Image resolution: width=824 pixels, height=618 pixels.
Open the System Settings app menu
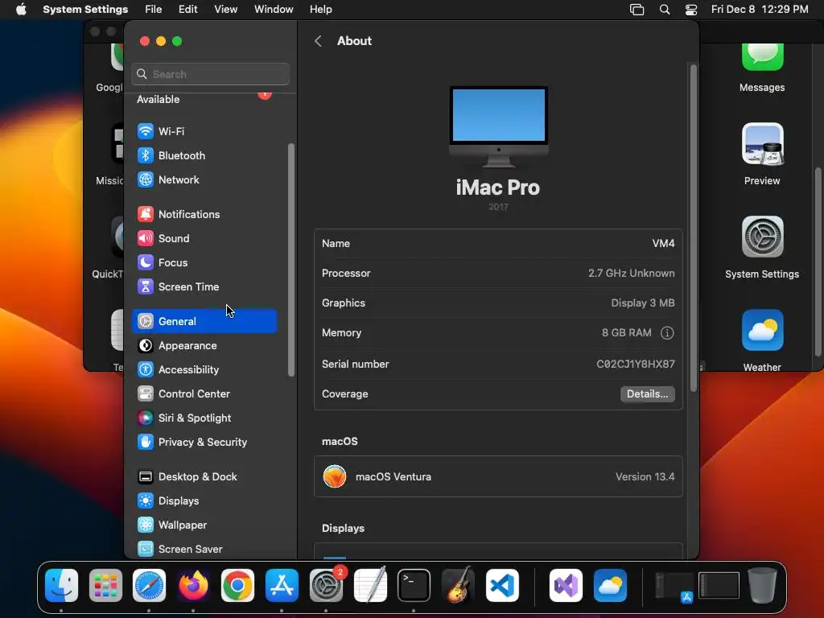pos(85,10)
